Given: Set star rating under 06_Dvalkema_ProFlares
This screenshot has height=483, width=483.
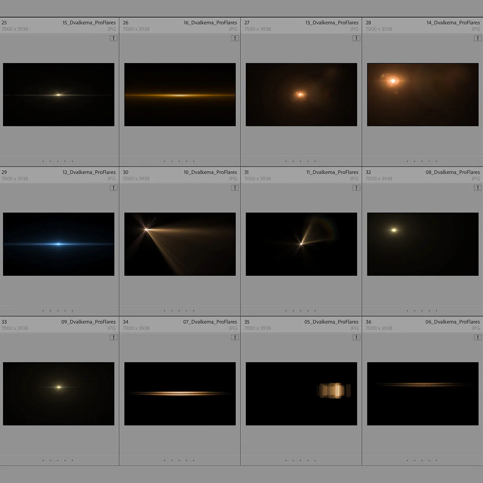Looking at the screenshot, I should (422, 460).
